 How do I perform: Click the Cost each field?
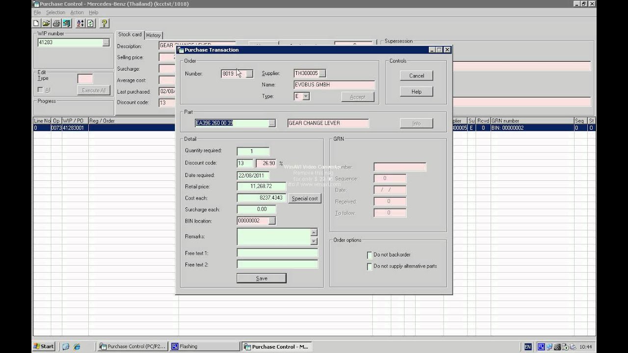(262, 198)
